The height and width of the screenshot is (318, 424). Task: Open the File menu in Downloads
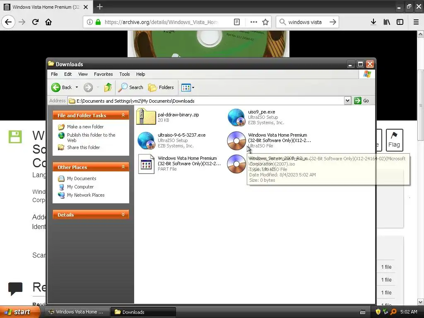point(54,74)
